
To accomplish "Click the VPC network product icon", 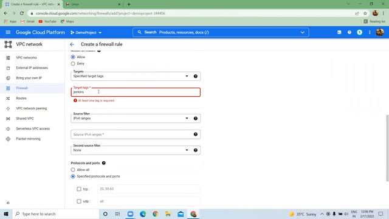I will [8, 44].
